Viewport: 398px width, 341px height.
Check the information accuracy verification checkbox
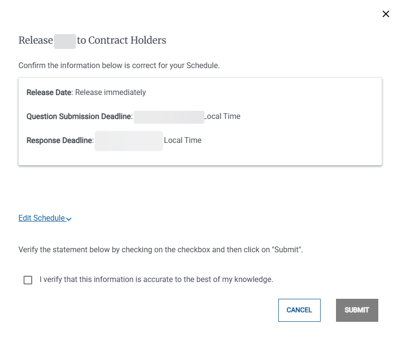(x=28, y=280)
